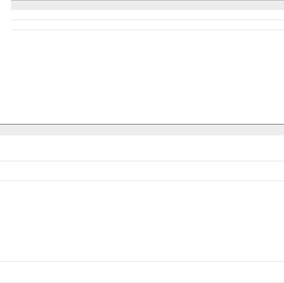The height and width of the screenshot is (283, 284).
Task: Select the second blank row of lower table
Action: click(142, 171)
